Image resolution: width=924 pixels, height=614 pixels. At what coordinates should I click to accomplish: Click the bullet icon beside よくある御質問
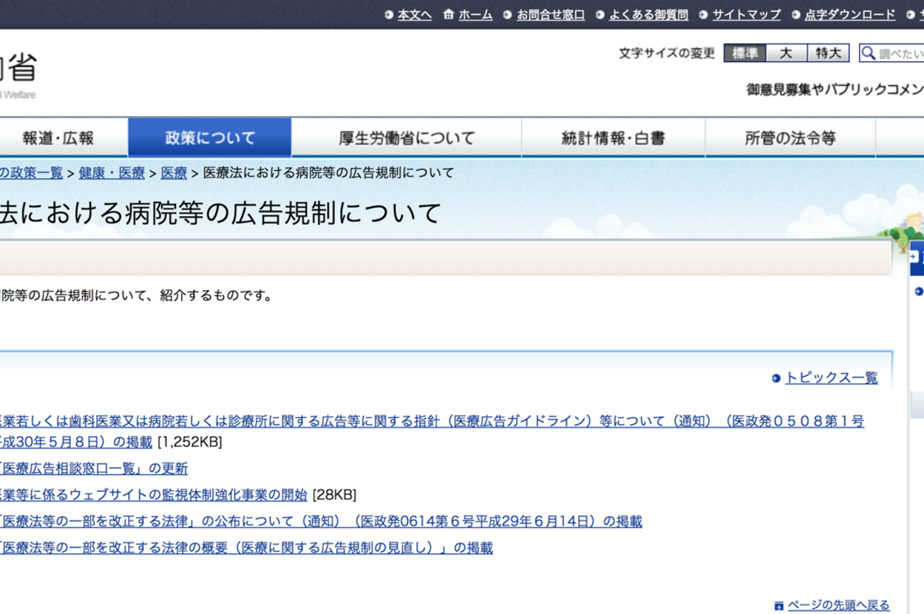tap(599, 15)
